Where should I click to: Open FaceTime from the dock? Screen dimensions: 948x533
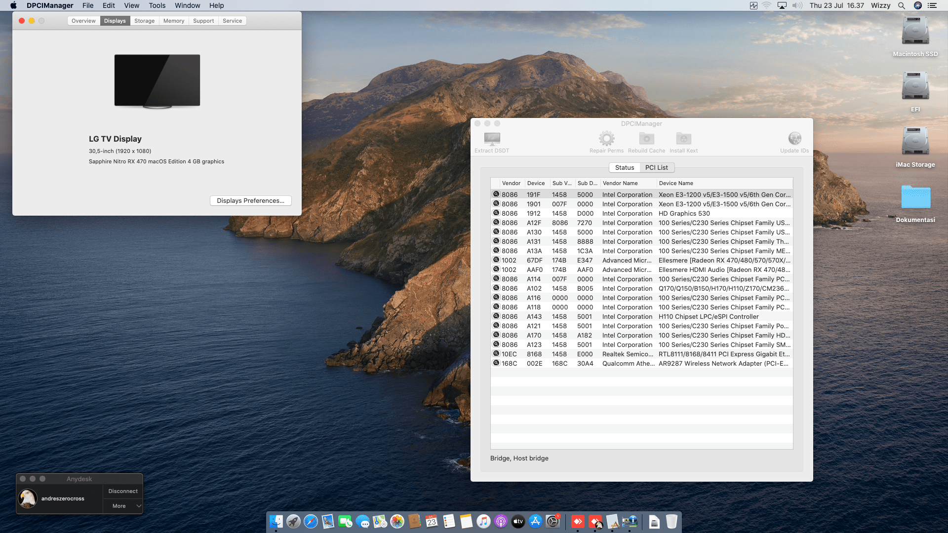click(x=345, y=521)
